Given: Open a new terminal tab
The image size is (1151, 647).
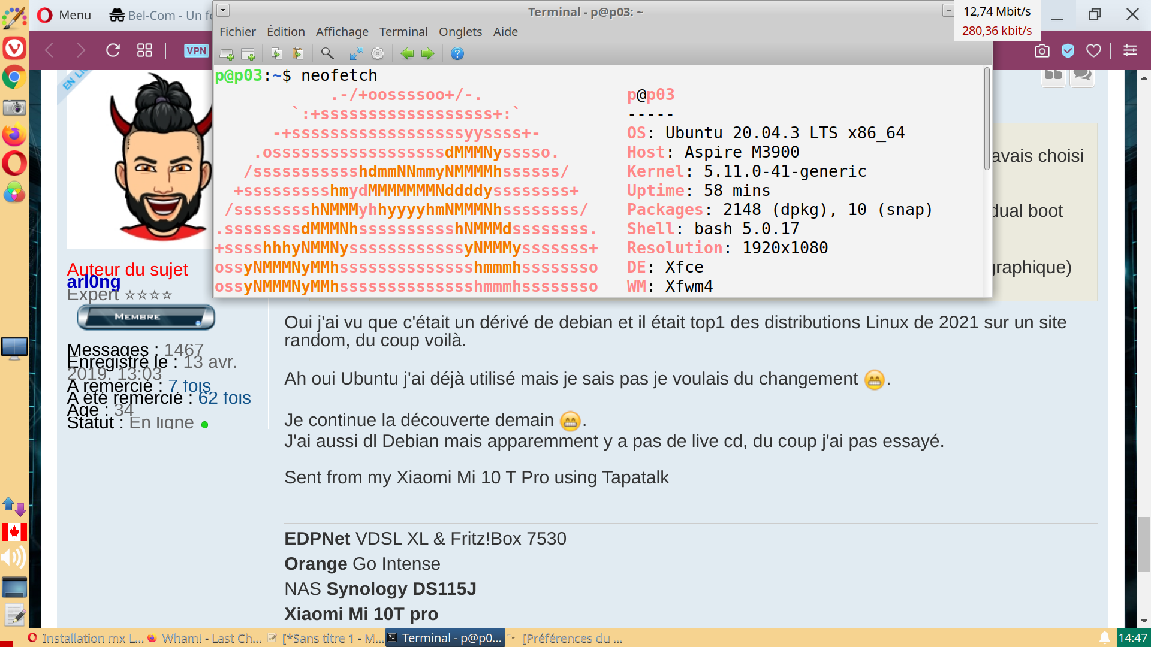Looking at the screenshot, I should coord(227,54).
